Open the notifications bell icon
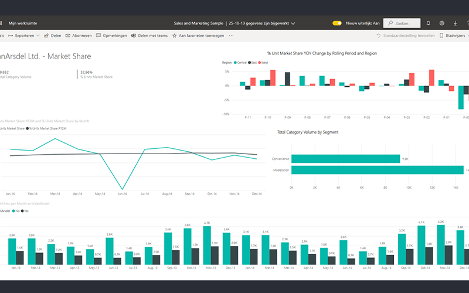The height and width of the screenshot is (293, 469). coord(428,23)
